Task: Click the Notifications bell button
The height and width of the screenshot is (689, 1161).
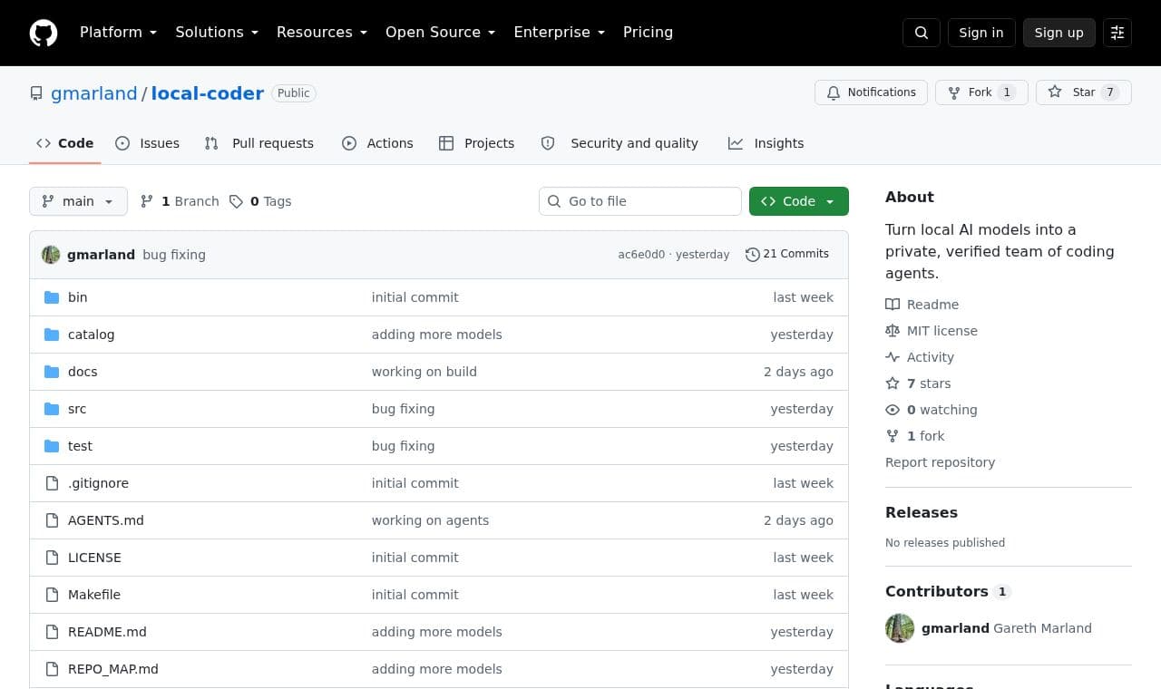Action: pos(872,92)
